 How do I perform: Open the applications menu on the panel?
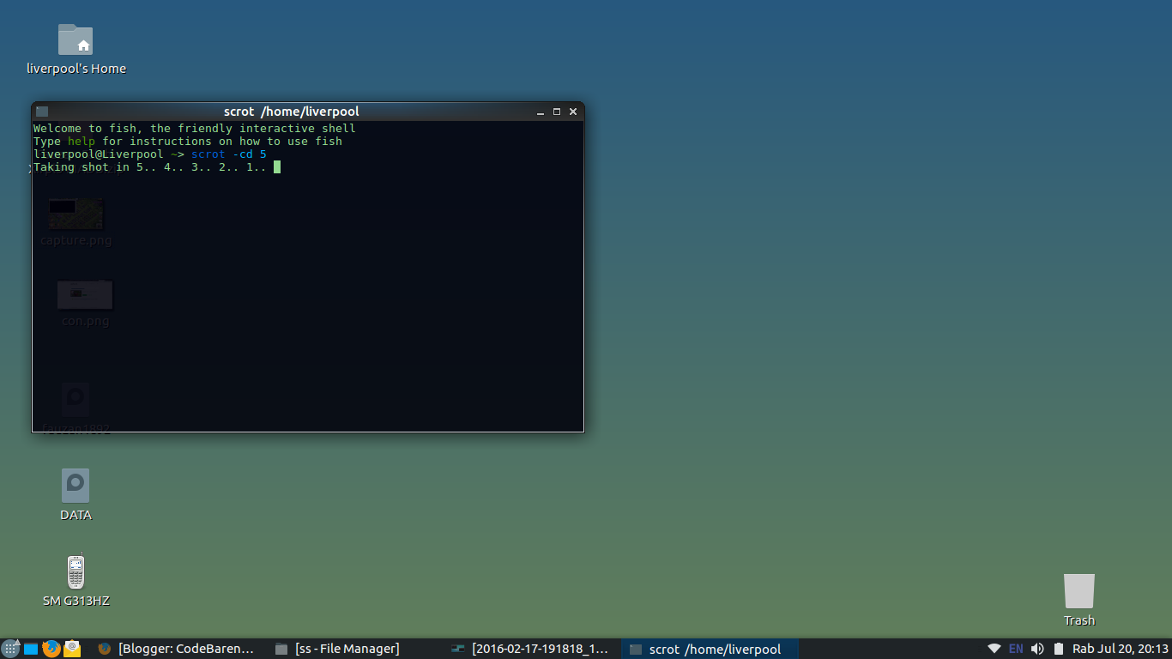[10, 649]
